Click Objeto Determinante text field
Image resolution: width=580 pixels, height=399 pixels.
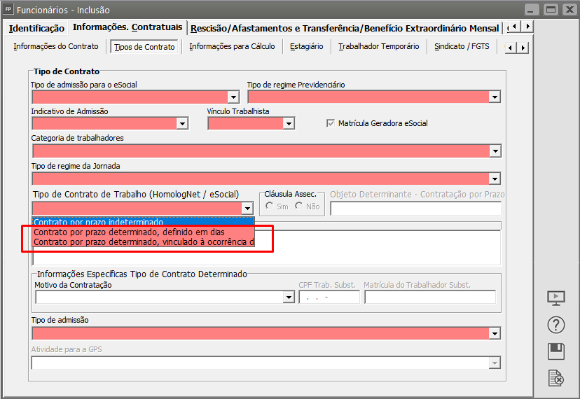pos(415,209)
